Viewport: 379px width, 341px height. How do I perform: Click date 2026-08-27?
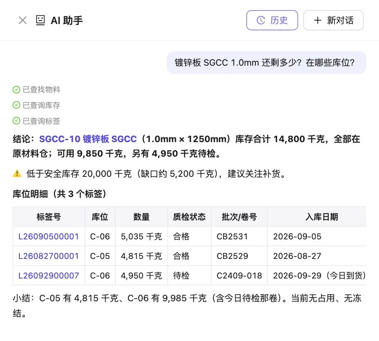click(x=297, y=256)
